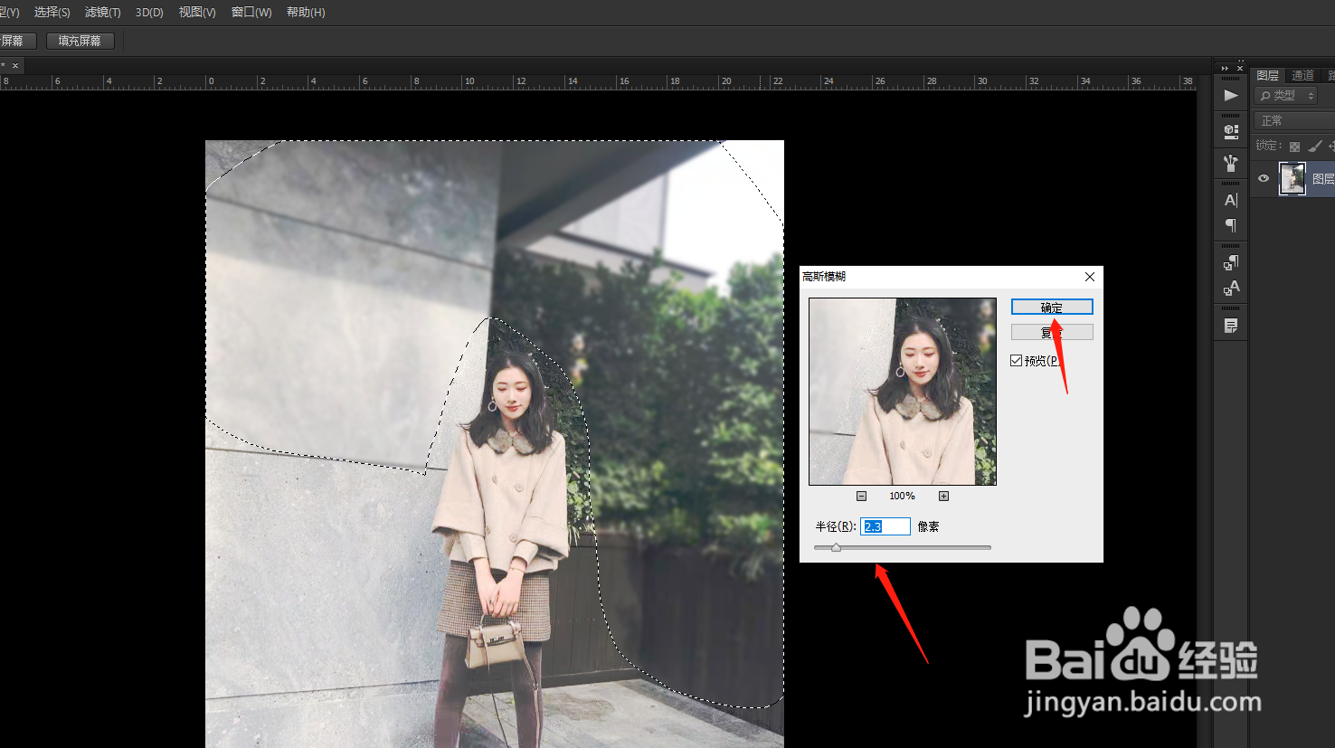Close the collapsed icon panel dock

point(1240,68)
